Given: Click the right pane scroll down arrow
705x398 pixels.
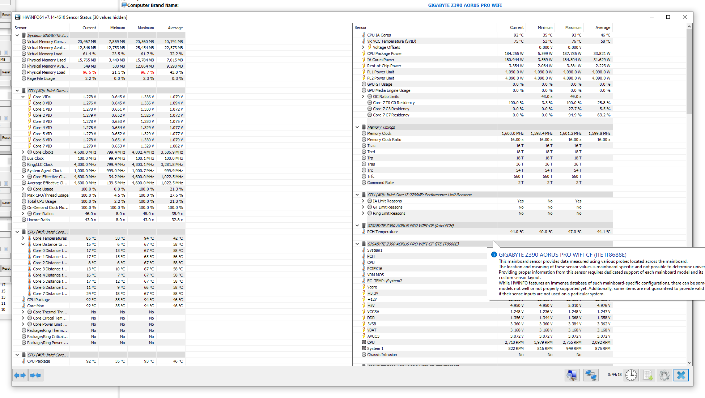Looking at the screenshot, I should pyautogui.click(x=689, y=363).
